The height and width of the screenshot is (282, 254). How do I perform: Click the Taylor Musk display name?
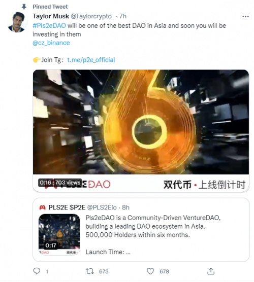[51, 16]
